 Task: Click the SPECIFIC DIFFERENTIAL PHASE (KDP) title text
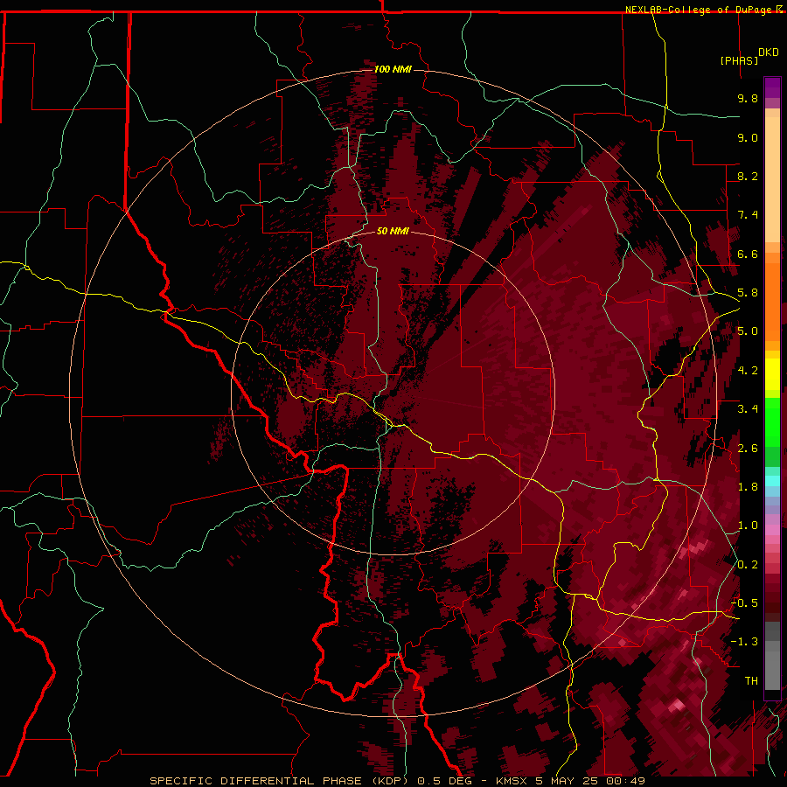279,781
